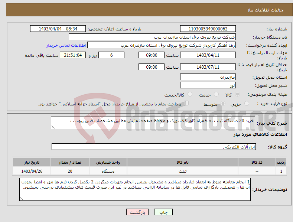
Task: Select the خدمت radio button
Action: pyautogui.click(x=216, y=94)
